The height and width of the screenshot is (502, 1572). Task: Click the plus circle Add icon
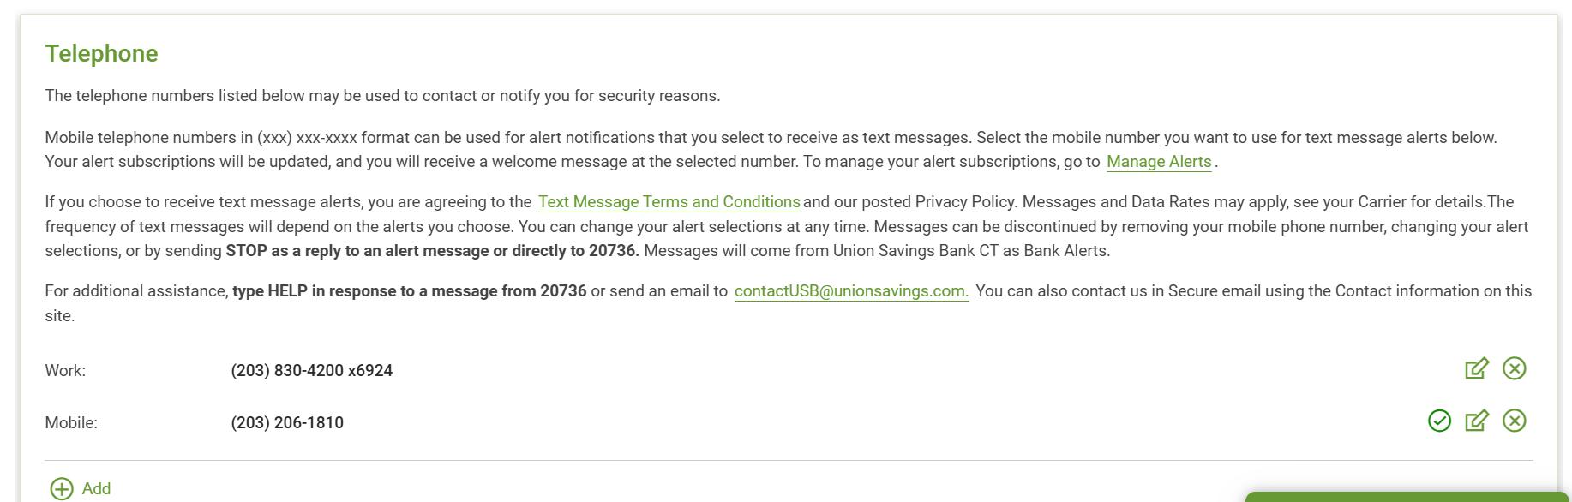(62, 489)
